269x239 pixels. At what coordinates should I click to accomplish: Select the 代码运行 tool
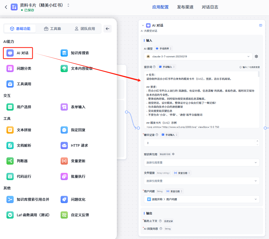click(x=19, y=176)
